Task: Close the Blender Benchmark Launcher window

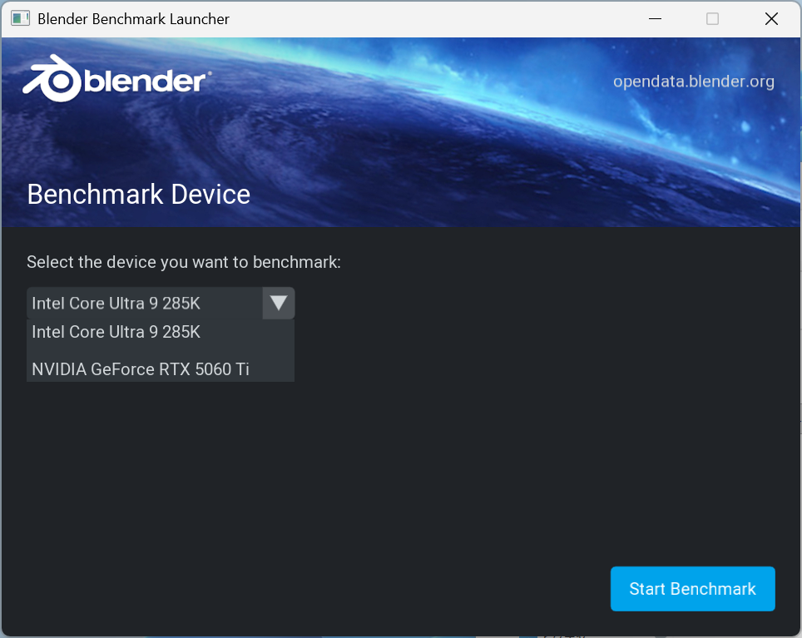Action: [771, 19]
